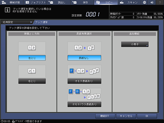Click the no-cover page order illustration
Image resolution: width=164 pixels, height=123 pixels.
[84, 48]
